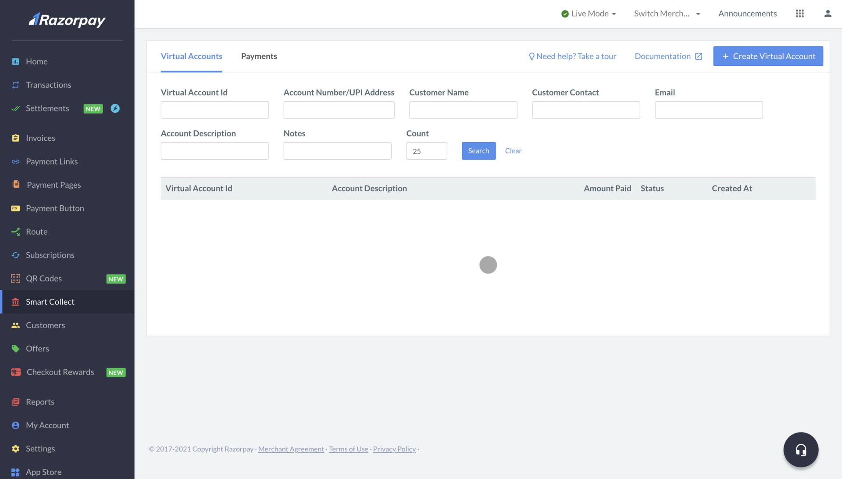Switch to the Virtual Accounts tab

click(191, 56)
